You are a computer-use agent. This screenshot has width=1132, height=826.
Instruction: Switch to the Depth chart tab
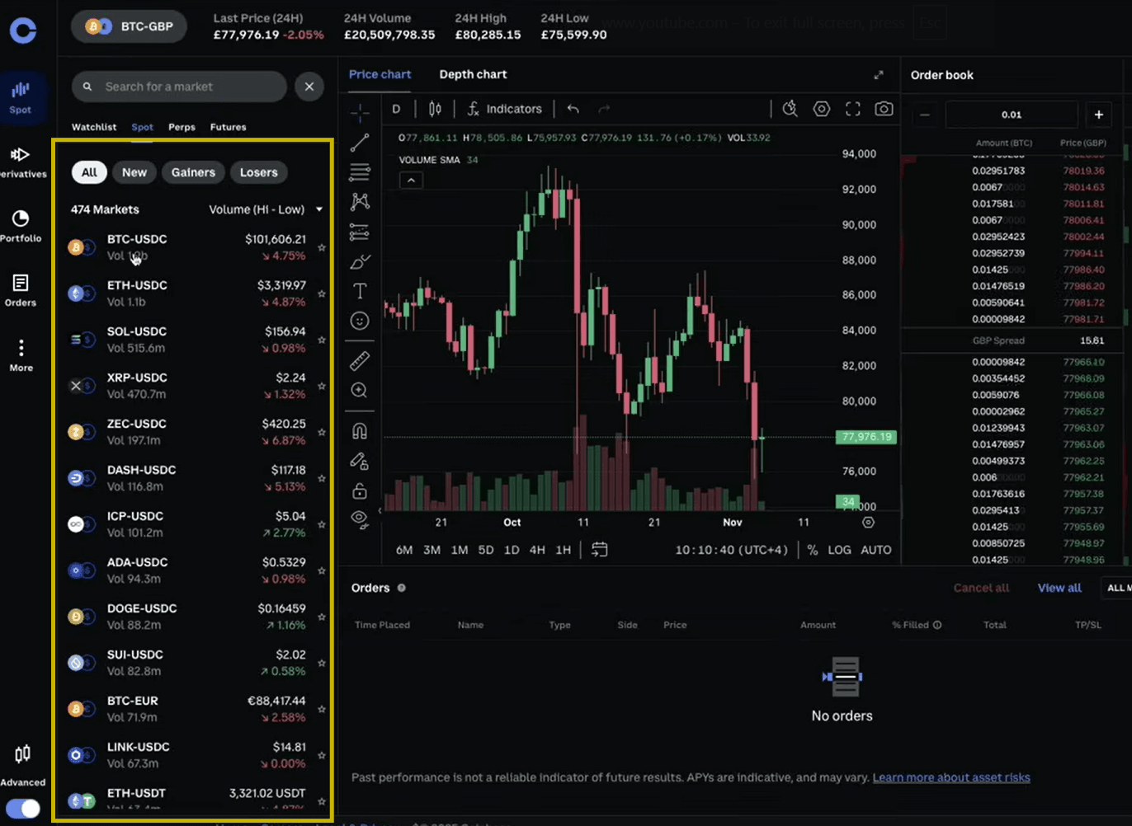pyautogui.click(x=473, y=74)
